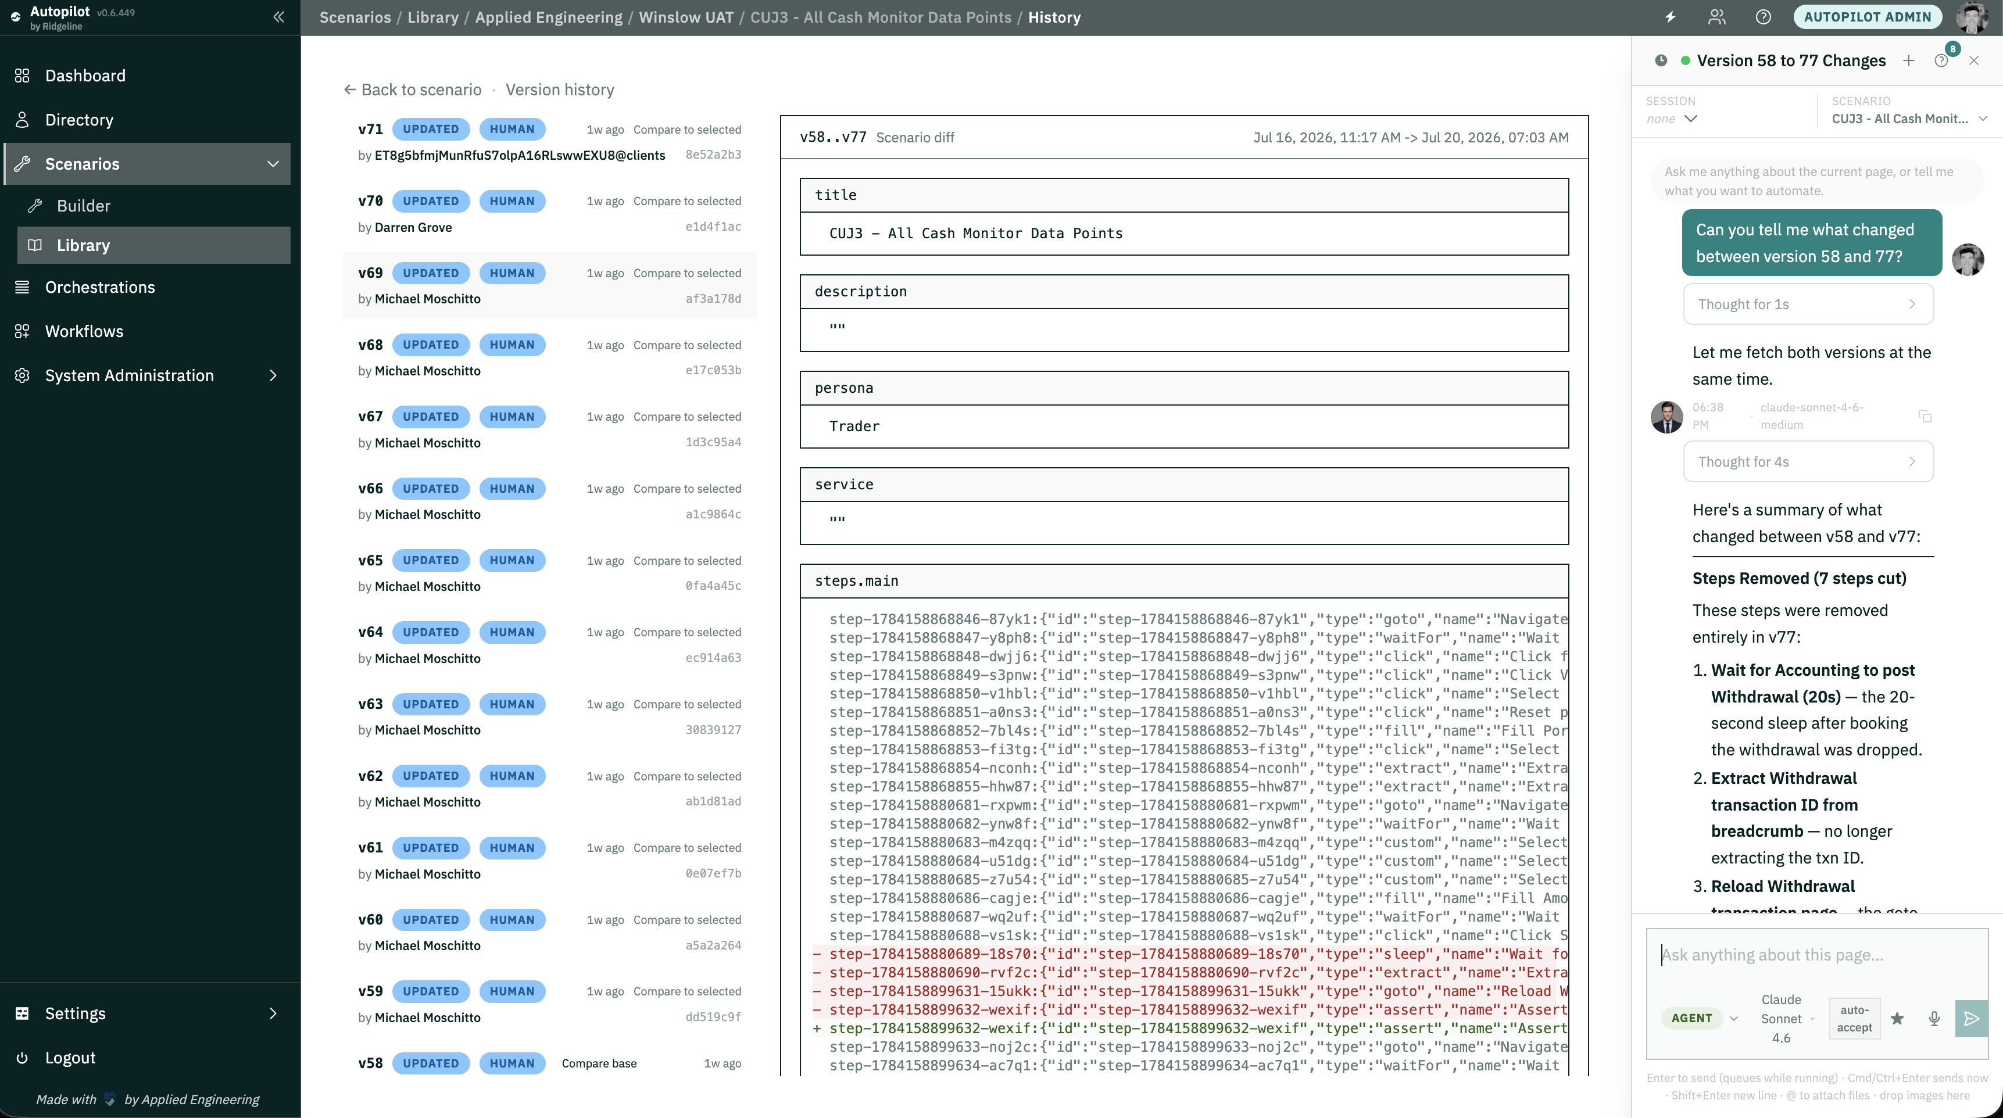Close the Version 58 to 77 Changes panel
This screenshot has width=2003, height=1118.
pos(1973,60)
